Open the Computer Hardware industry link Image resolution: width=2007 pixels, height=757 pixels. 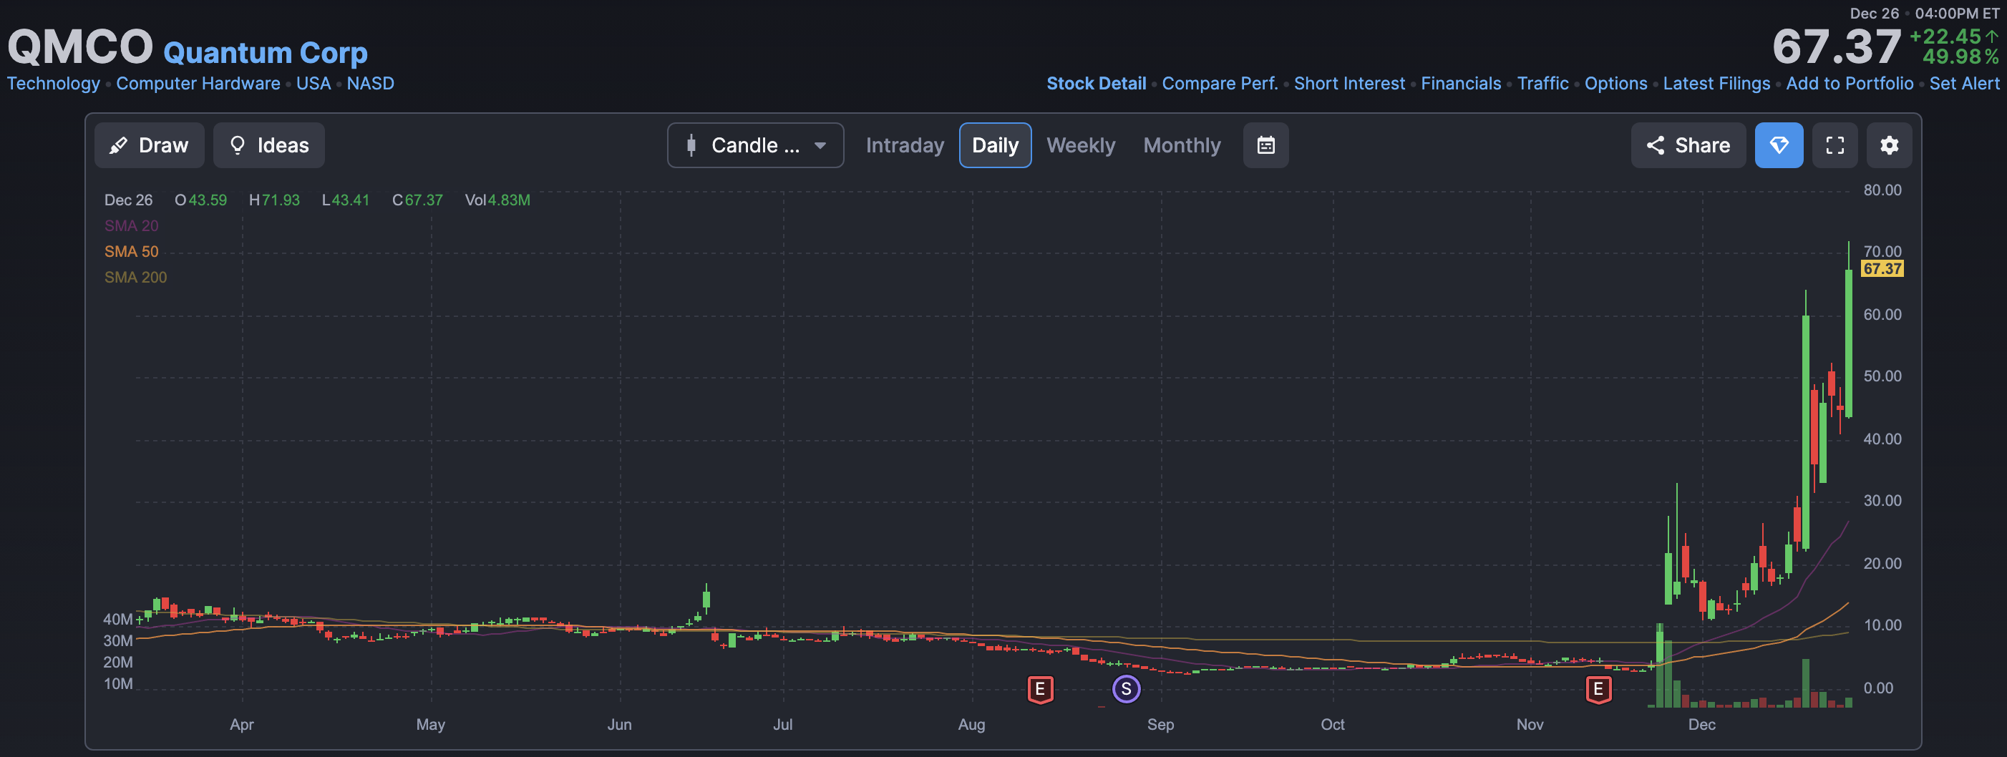(x=198, y=83)
